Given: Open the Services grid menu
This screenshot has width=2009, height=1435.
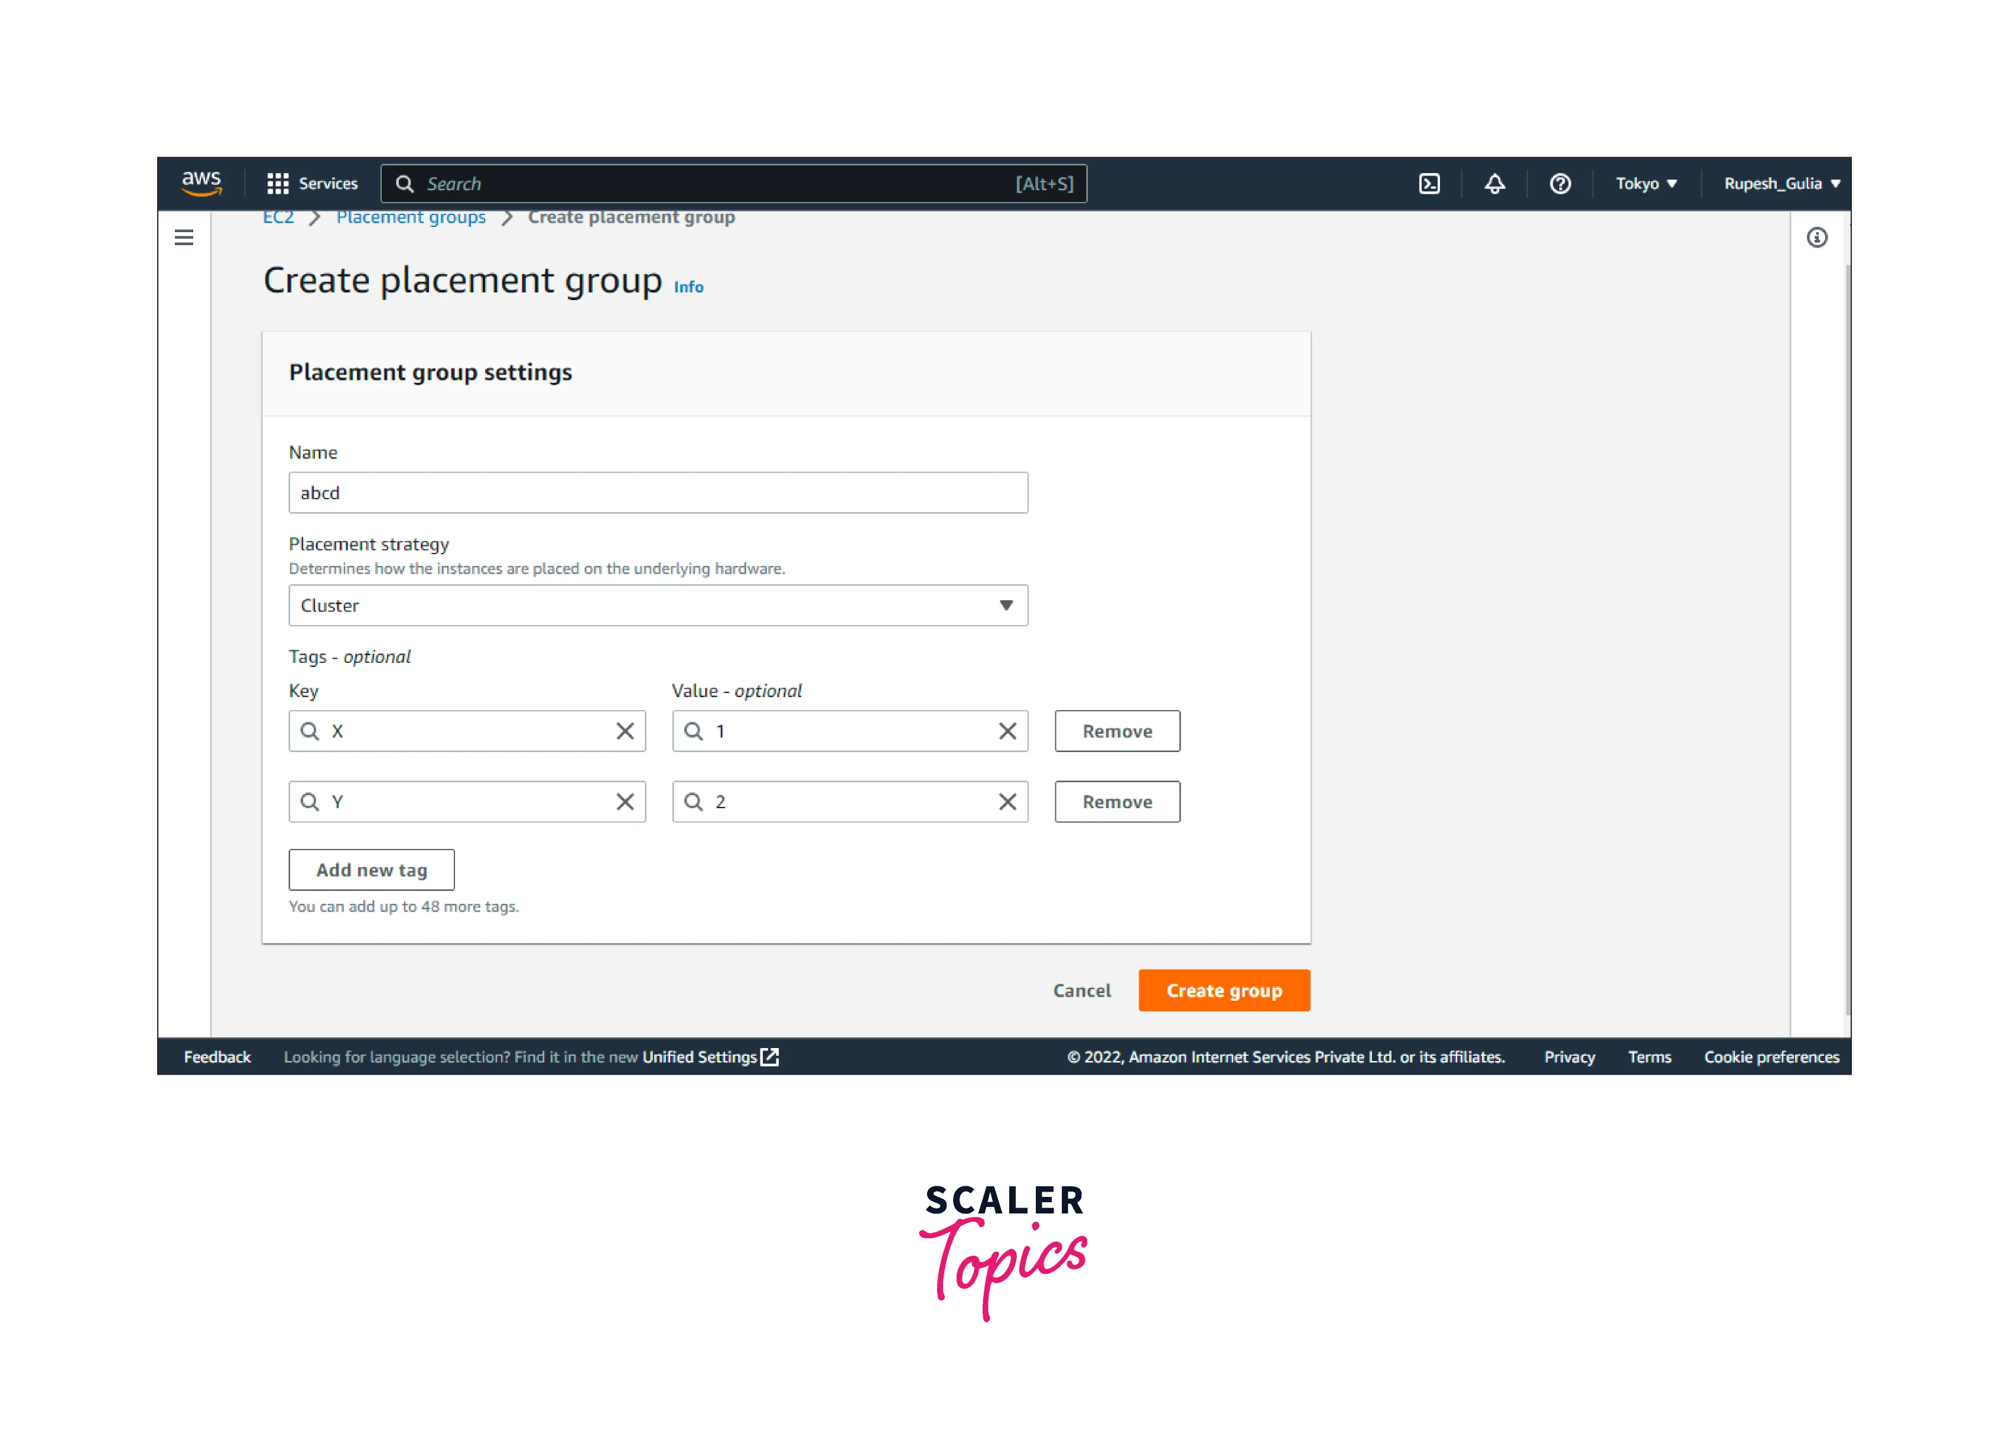Looking at the screenshot, I should coord(313,184).
